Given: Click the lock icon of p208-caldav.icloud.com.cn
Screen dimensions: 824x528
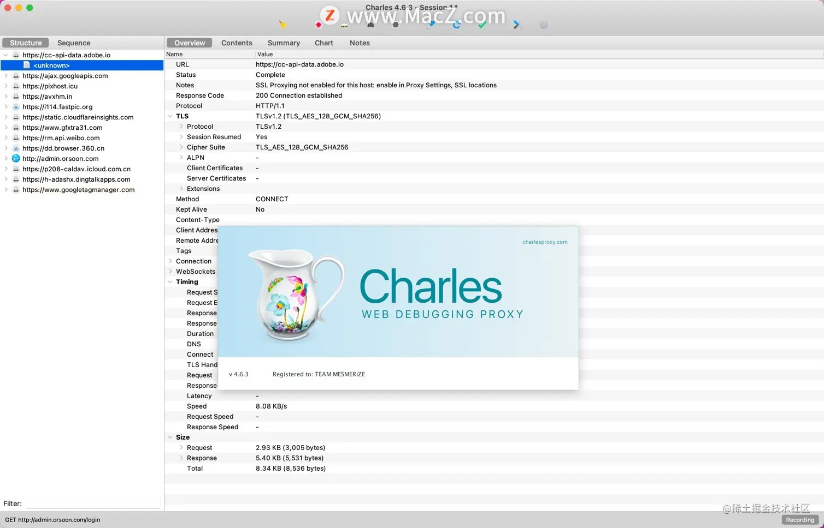Looking at the screenshot, I should tap(16, 169).
